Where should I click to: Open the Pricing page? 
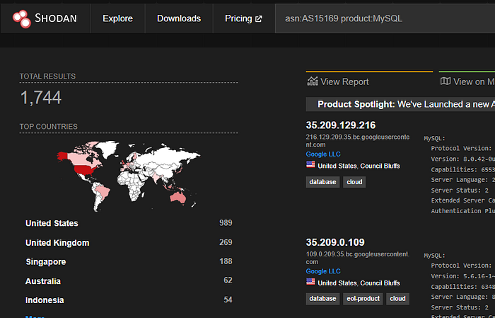(x=238, y=18)
